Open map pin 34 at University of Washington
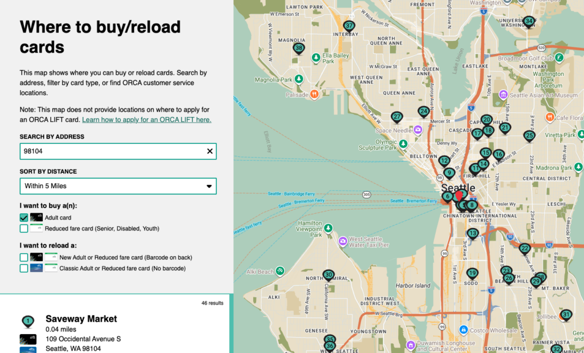This screenshot has height=353, width=584. point(529,22)
